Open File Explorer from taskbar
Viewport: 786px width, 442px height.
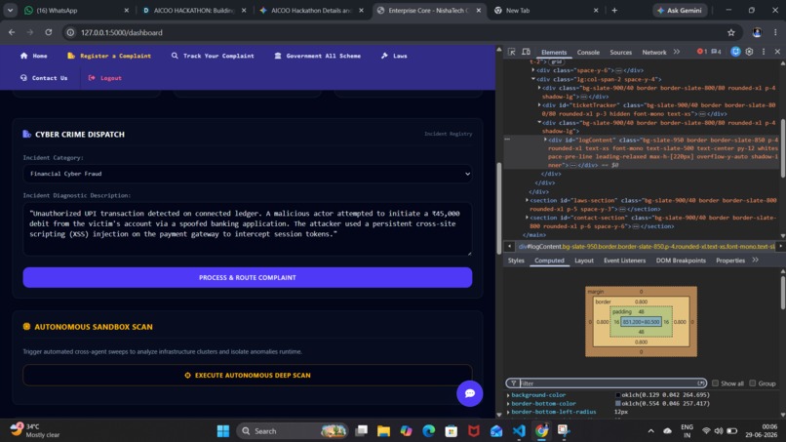(x=383, y=431)
